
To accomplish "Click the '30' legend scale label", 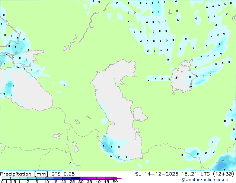I will click(81, 182).
